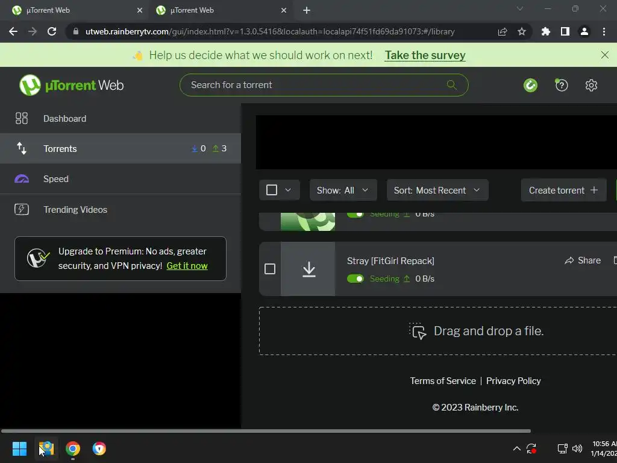Screen dimensions: 617x463
Task: Open the Privacy Policy link
Action: pos(513,381)
